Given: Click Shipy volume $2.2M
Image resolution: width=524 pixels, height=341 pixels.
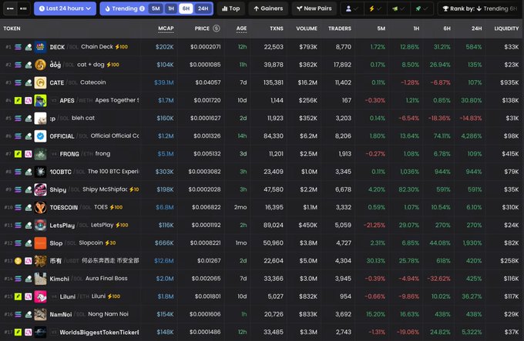Looking at the screenshot, I should coord(308,189).
